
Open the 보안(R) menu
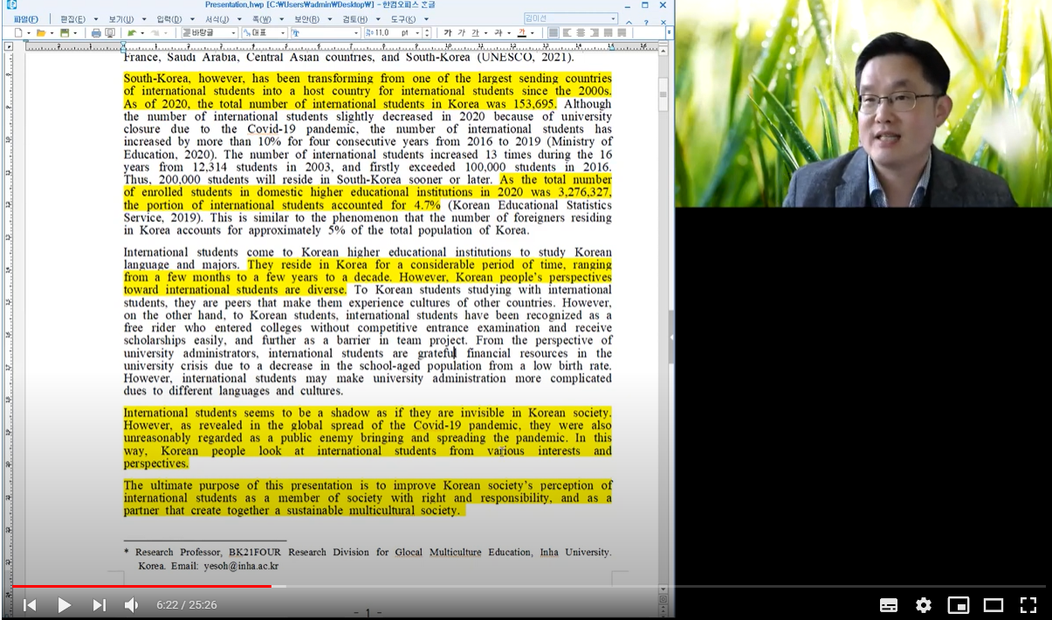(306, 19)
